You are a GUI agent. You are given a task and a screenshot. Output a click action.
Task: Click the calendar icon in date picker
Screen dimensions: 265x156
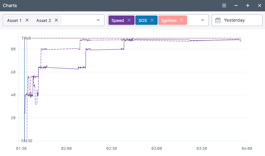(218, 20)
